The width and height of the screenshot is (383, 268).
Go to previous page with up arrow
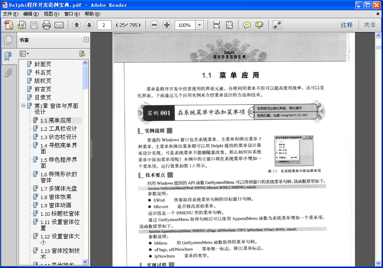click(x=77, y=25)
